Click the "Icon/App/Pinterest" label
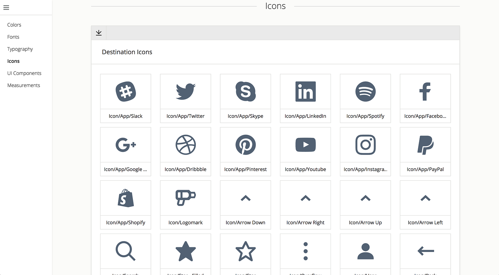499x275 pixels. tap(245, 169)
